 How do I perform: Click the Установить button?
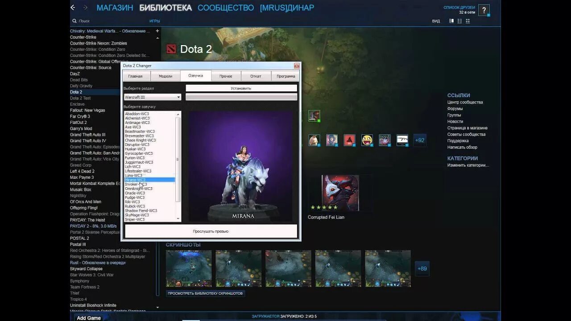point(241,88)
